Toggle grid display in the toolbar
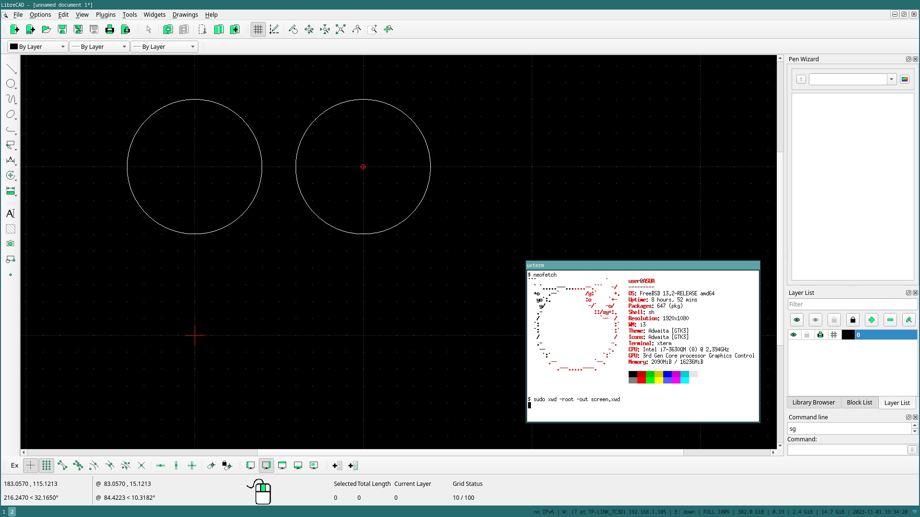The width and height of the screenshot is (920, 517). 258,30
